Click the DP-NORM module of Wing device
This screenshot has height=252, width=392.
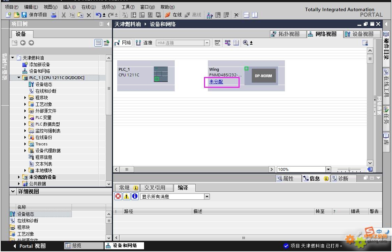pyautogui.click(x=263, y=76)
